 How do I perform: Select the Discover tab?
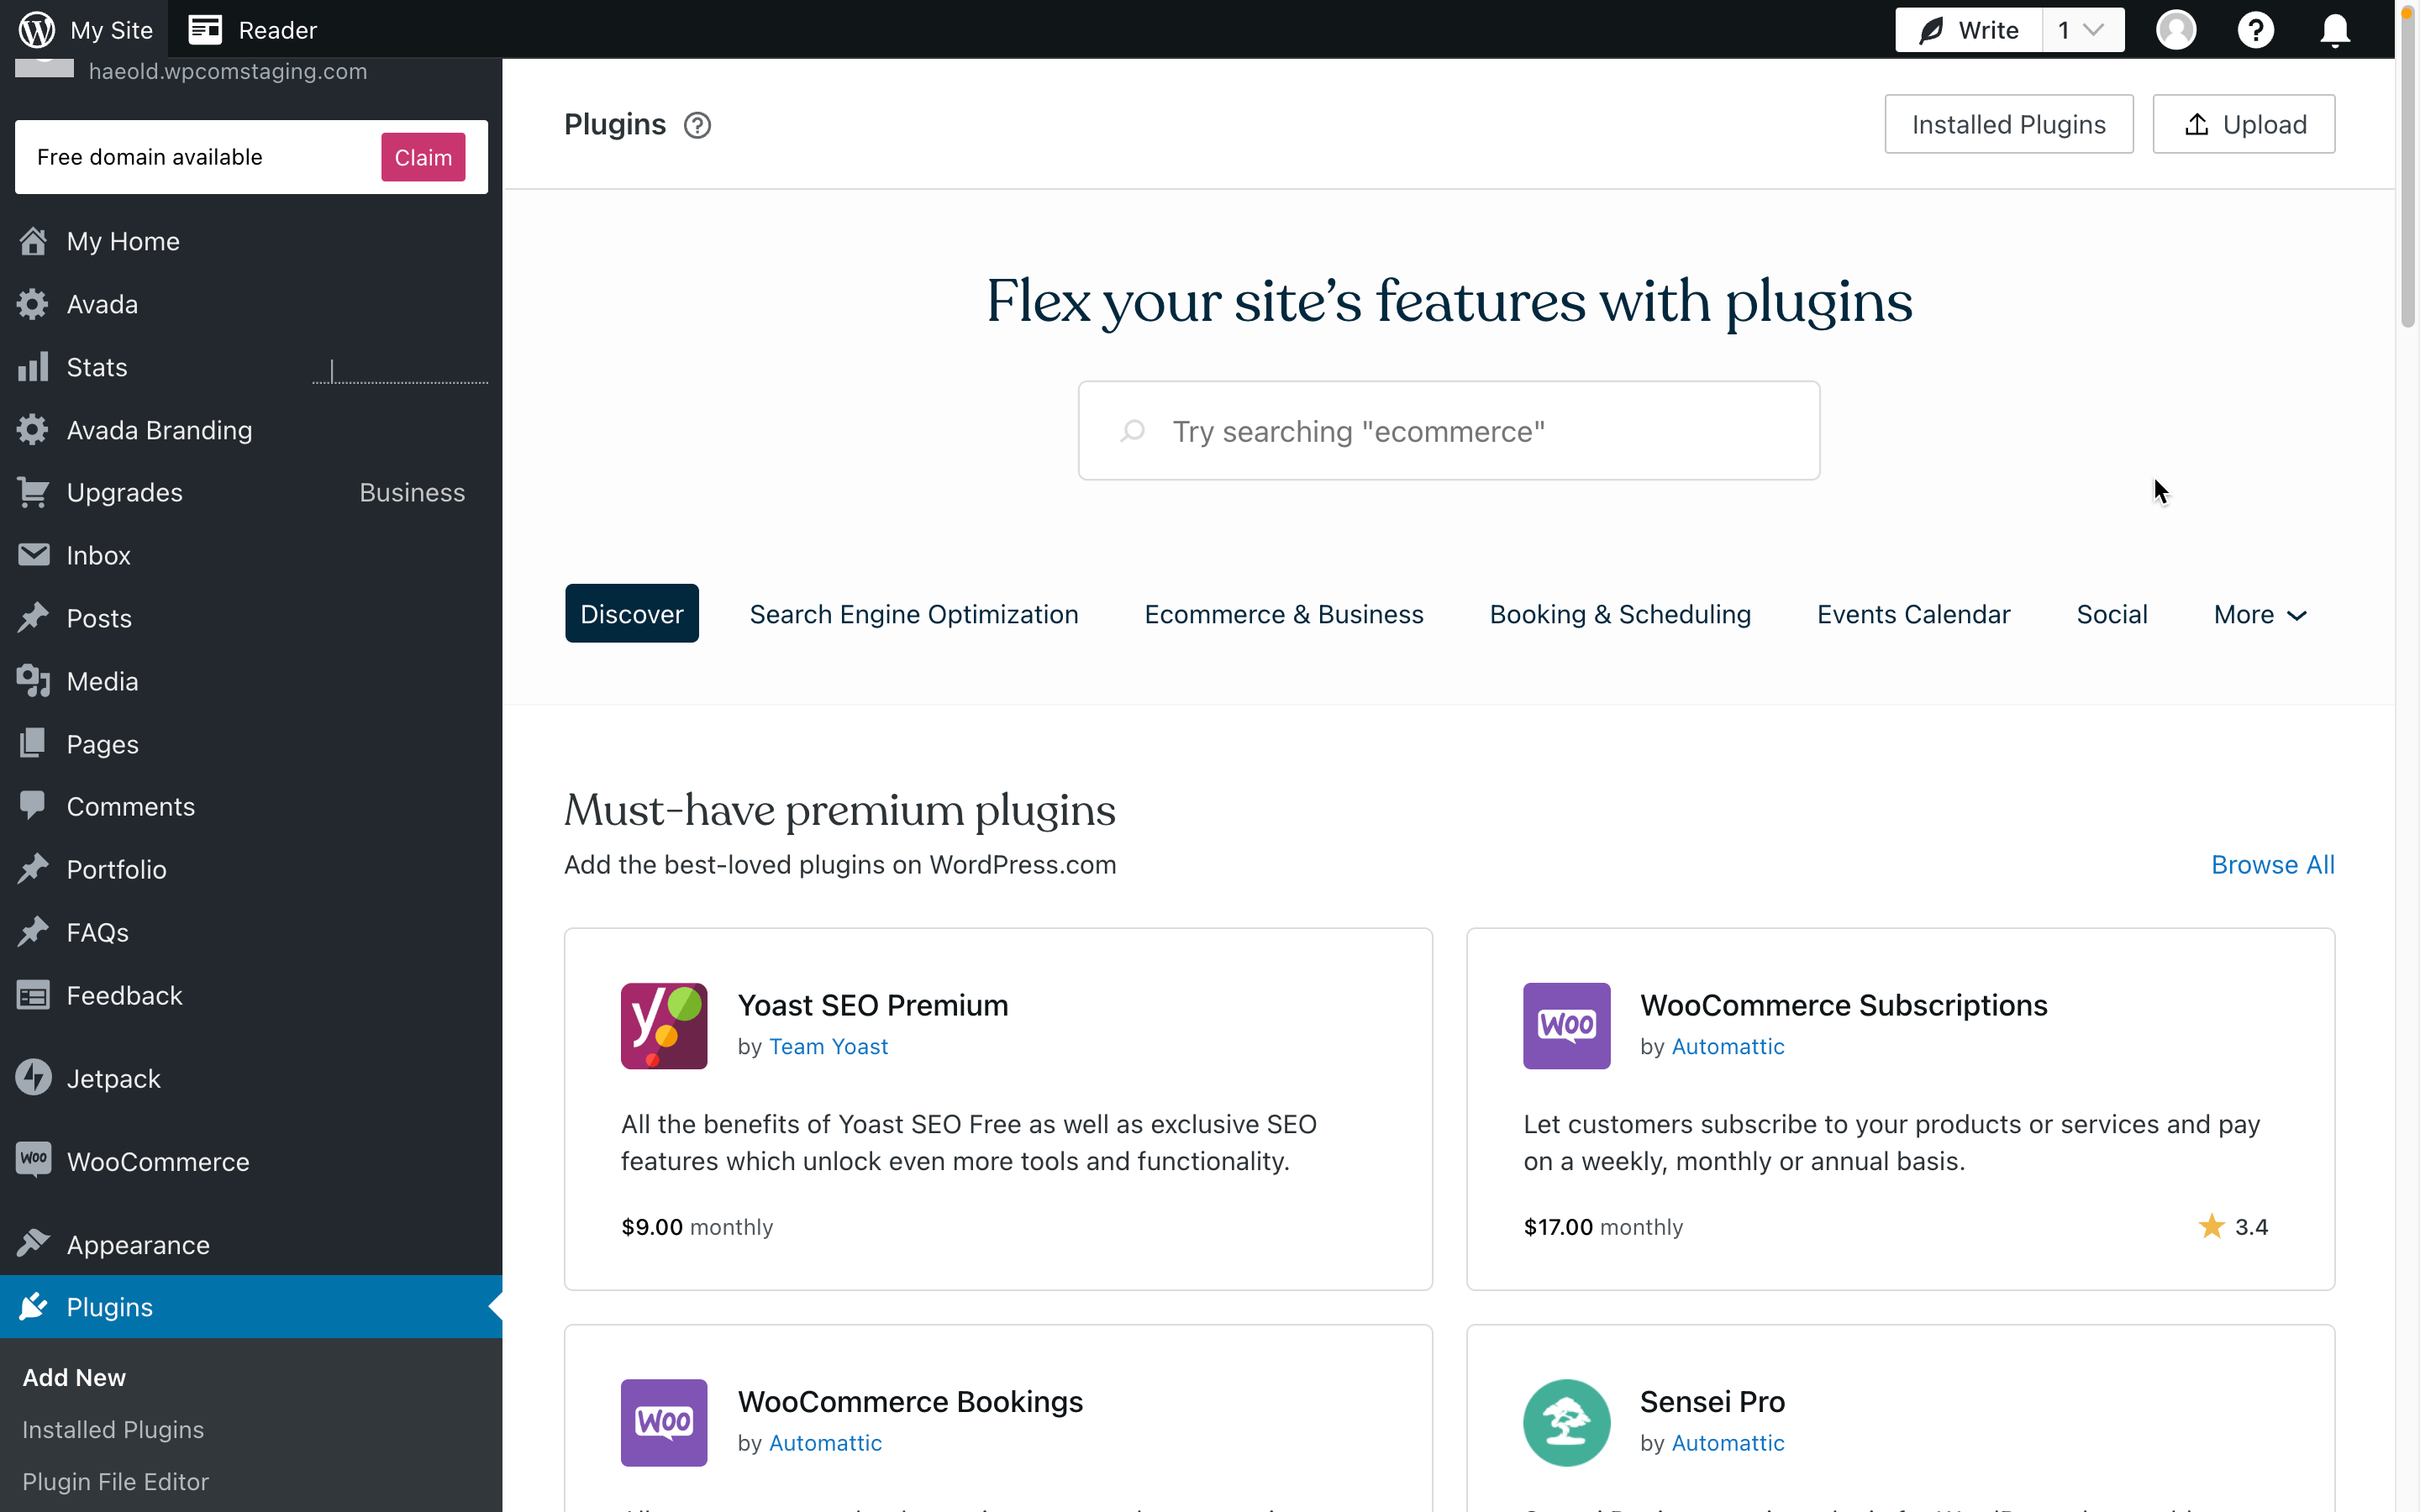coord(632,613)
